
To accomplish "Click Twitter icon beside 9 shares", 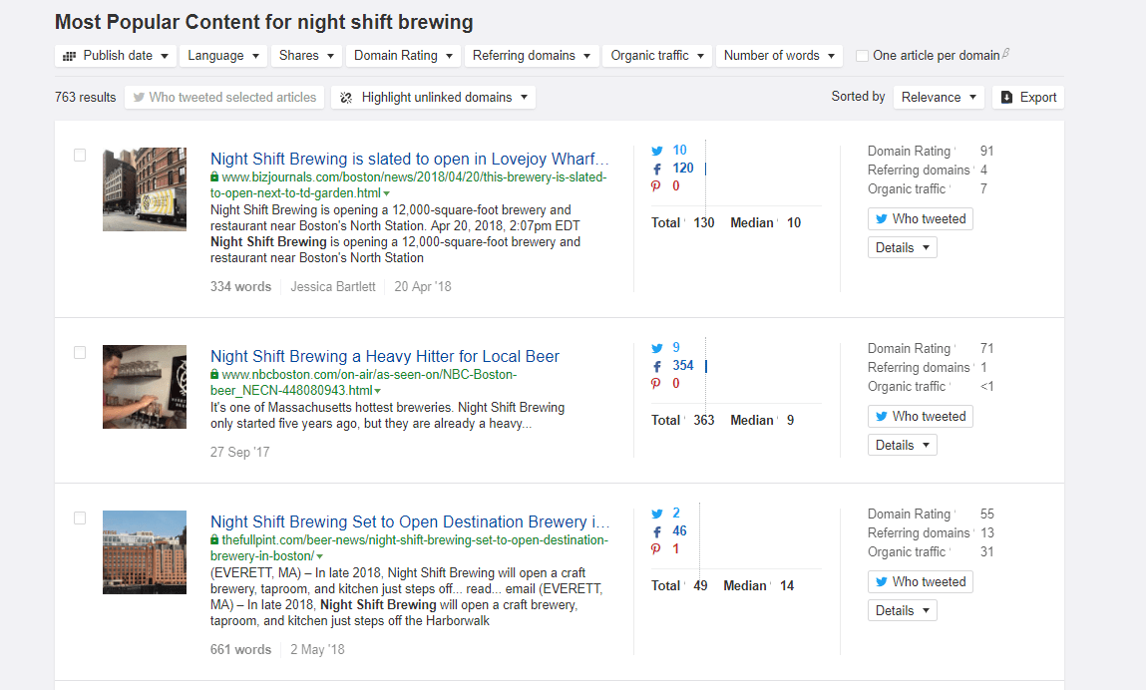I will tap(657, 348).
